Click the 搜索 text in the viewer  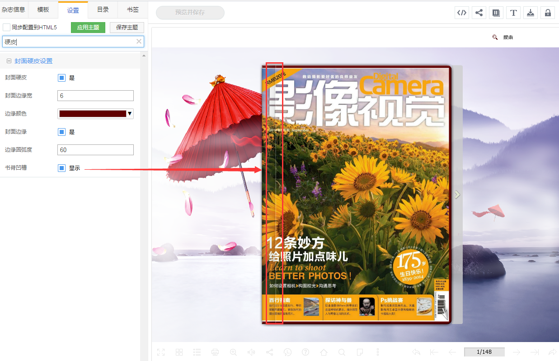pos(508,37)
